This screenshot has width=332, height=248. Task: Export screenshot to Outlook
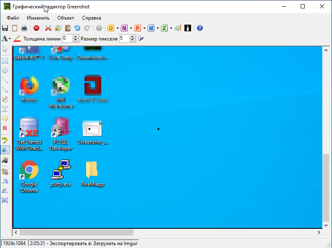(x=111, y=28)
